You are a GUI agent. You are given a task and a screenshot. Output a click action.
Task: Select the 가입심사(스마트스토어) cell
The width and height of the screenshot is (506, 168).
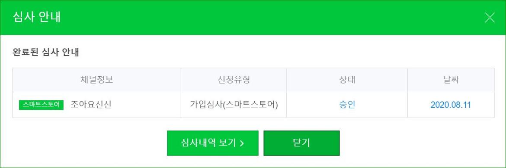[x=234, y=105]
